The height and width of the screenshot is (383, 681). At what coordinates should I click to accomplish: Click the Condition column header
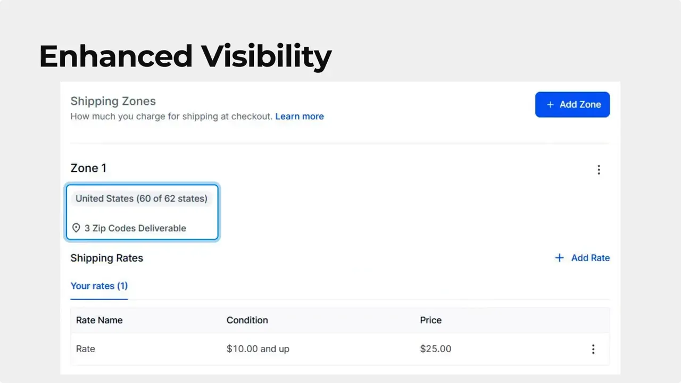(247, 320)
